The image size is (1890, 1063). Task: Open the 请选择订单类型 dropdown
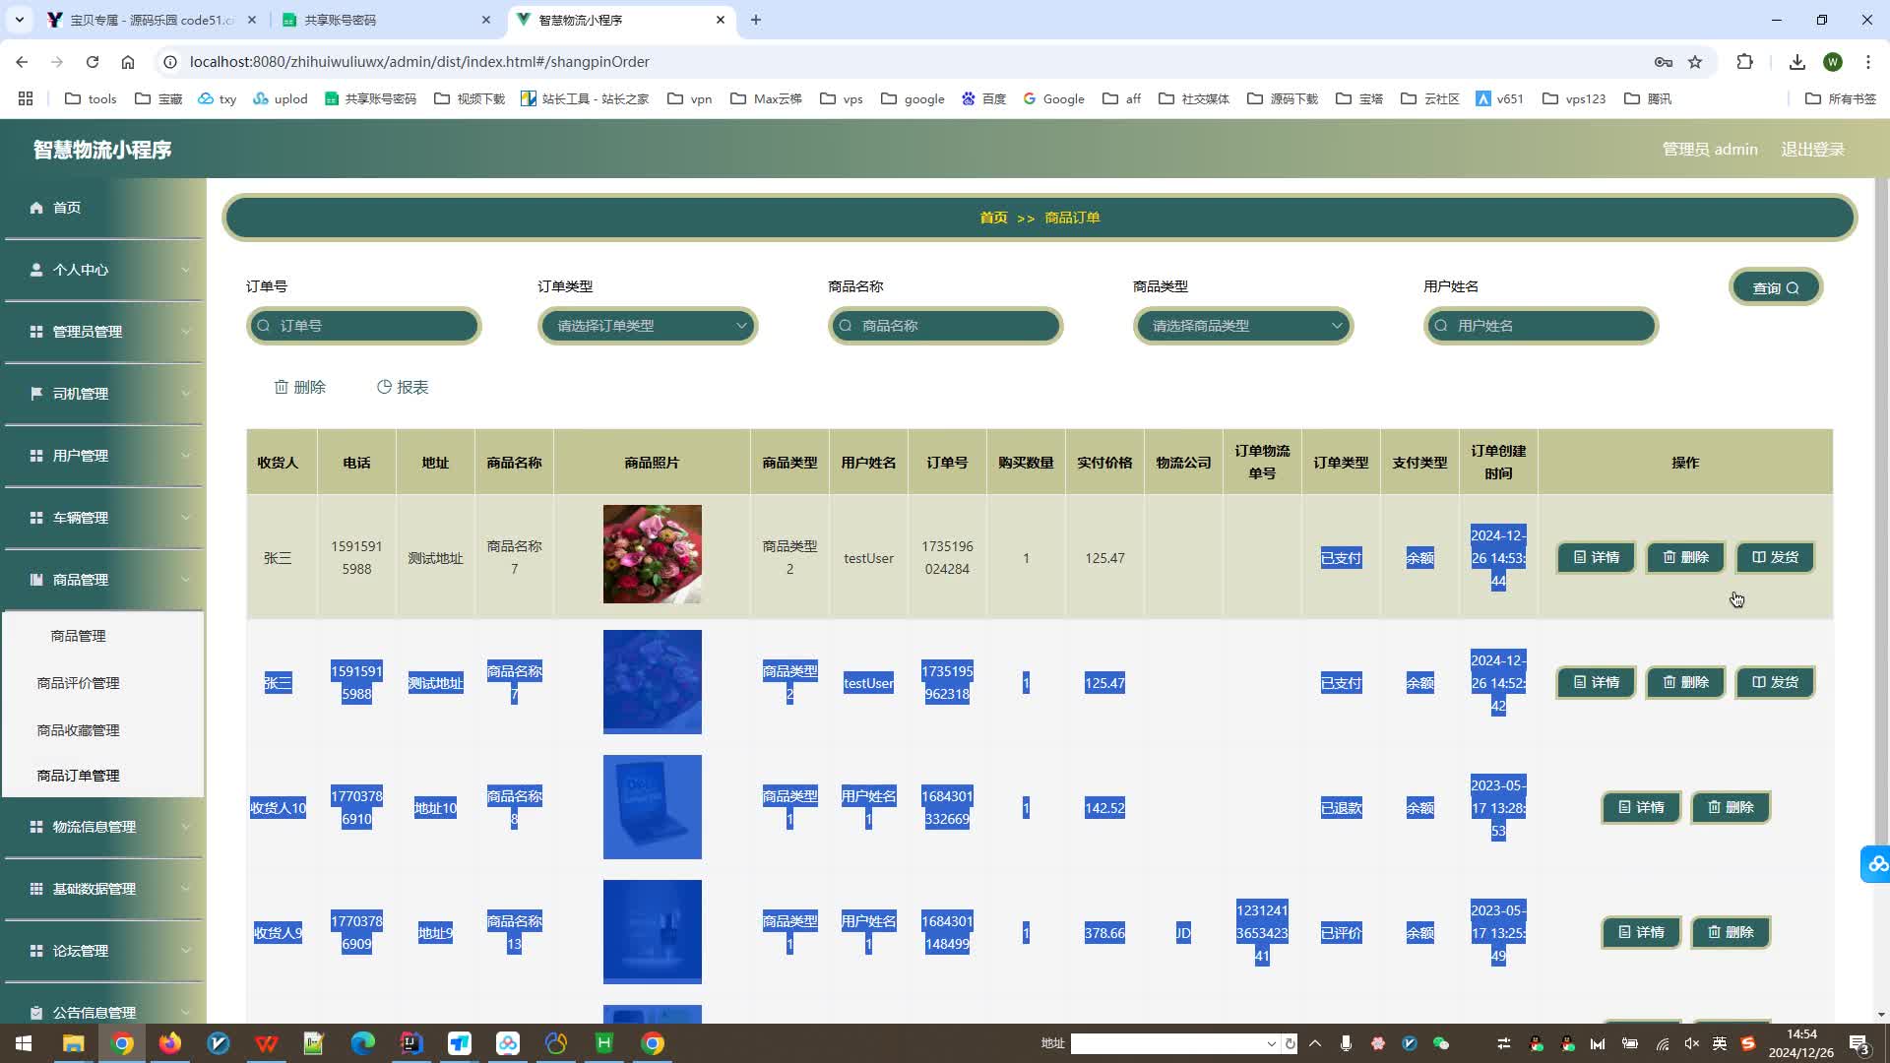coord(648,326)
